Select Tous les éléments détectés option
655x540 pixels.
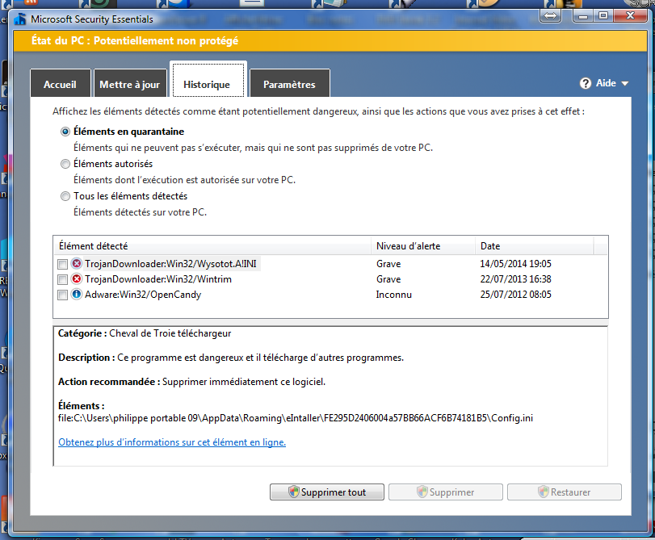pyautogui.click(x=65, y=196)
